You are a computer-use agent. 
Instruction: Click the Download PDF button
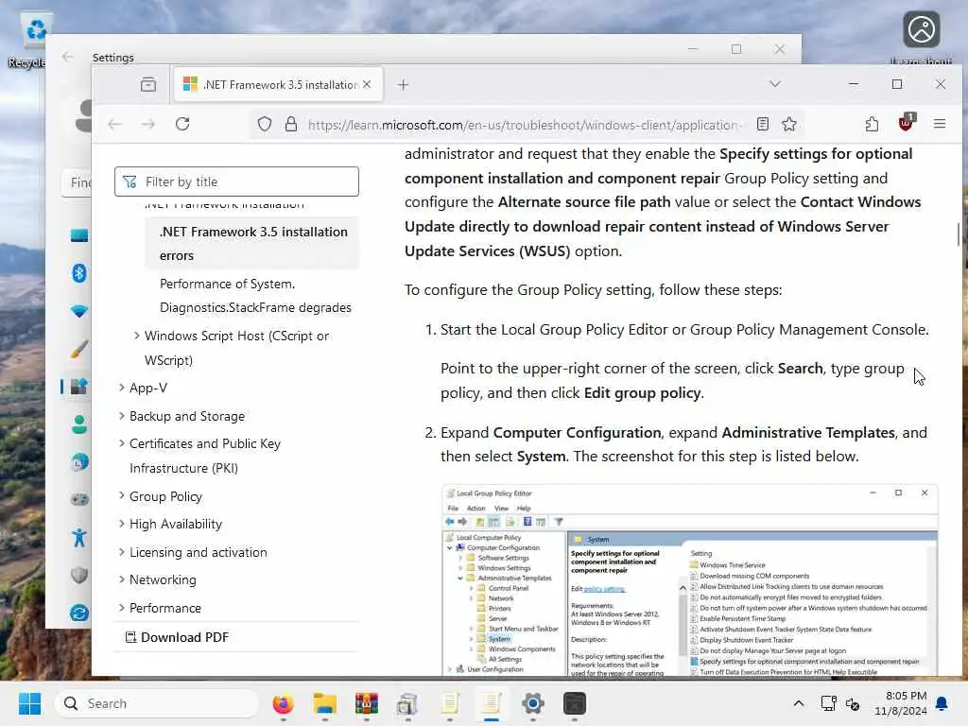tap(177, 637)
